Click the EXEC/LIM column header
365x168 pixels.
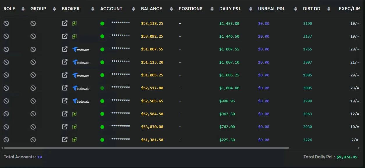pos(350,9)
